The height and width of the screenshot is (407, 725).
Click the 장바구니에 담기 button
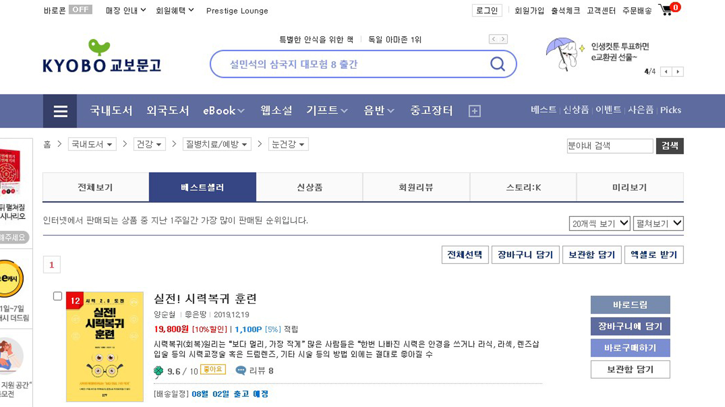pyautogui.click(x=630, y=326)
